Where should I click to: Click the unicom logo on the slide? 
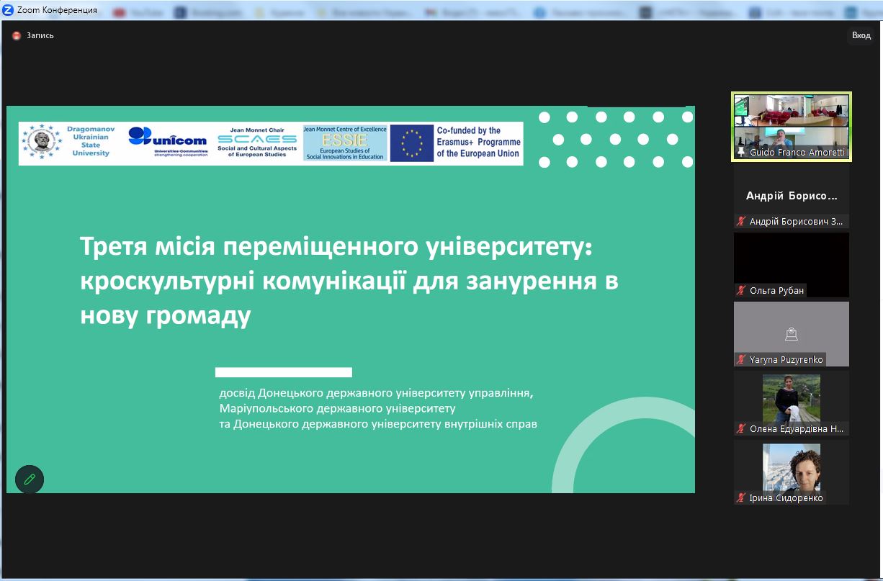[x=169, y=141]
